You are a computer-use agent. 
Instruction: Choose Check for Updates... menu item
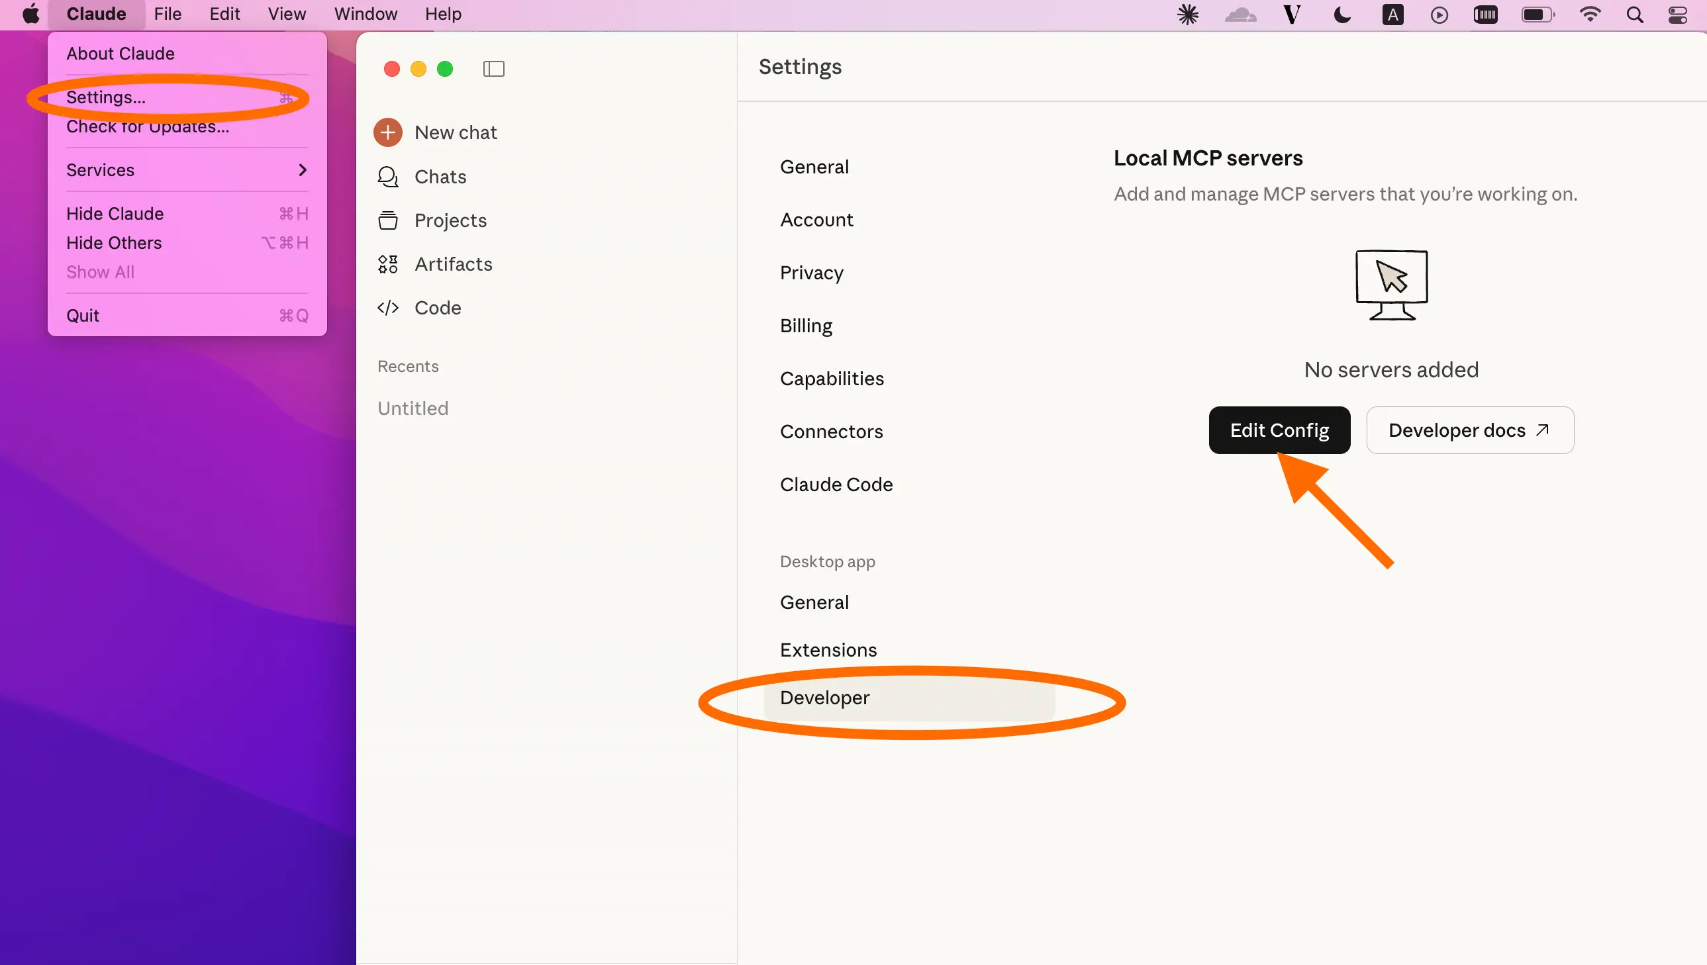click(x=148, y=127)
